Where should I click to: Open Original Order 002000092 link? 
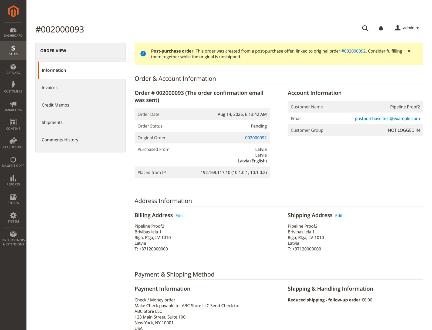256,138
